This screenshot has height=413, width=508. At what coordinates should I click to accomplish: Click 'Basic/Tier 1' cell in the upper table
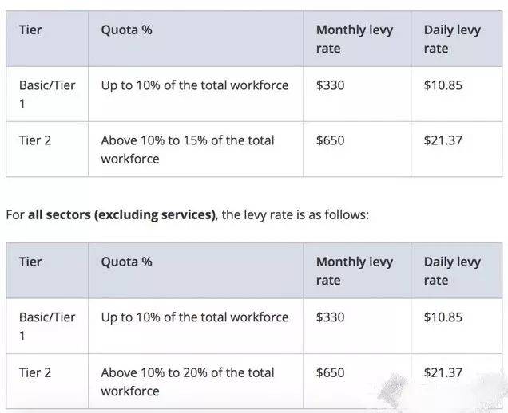[x=46, y=93]
